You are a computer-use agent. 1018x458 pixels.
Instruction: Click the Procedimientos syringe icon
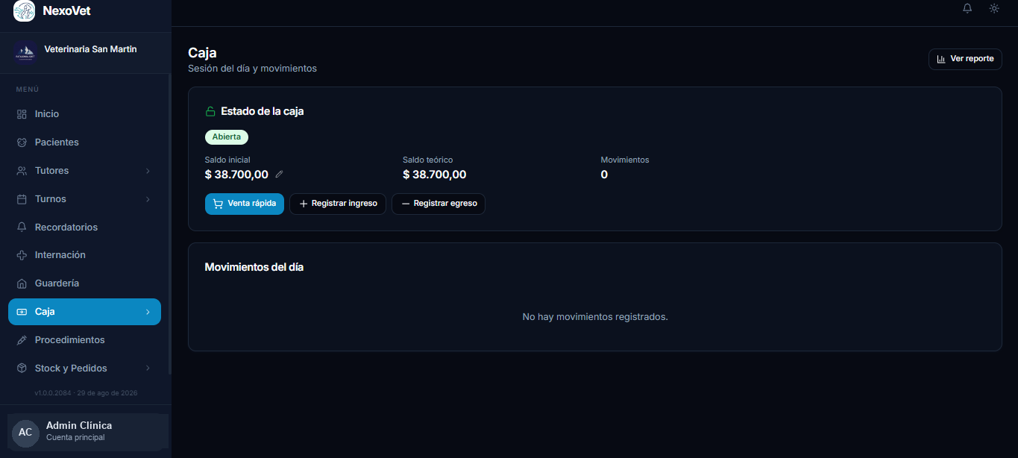point(22,340)
